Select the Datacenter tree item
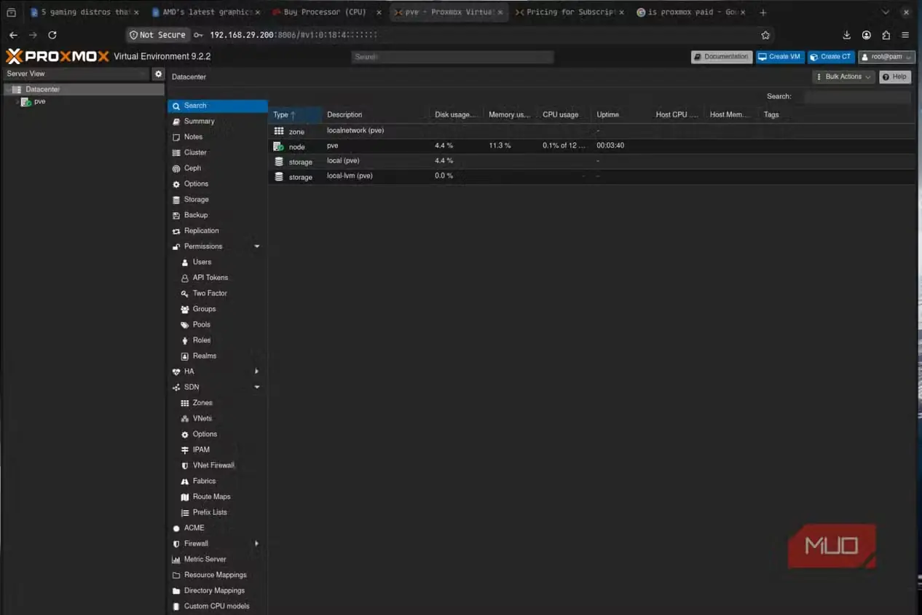Screen dimensions: 922x615 point(83,90)
